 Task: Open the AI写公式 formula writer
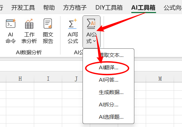(73, 31)
